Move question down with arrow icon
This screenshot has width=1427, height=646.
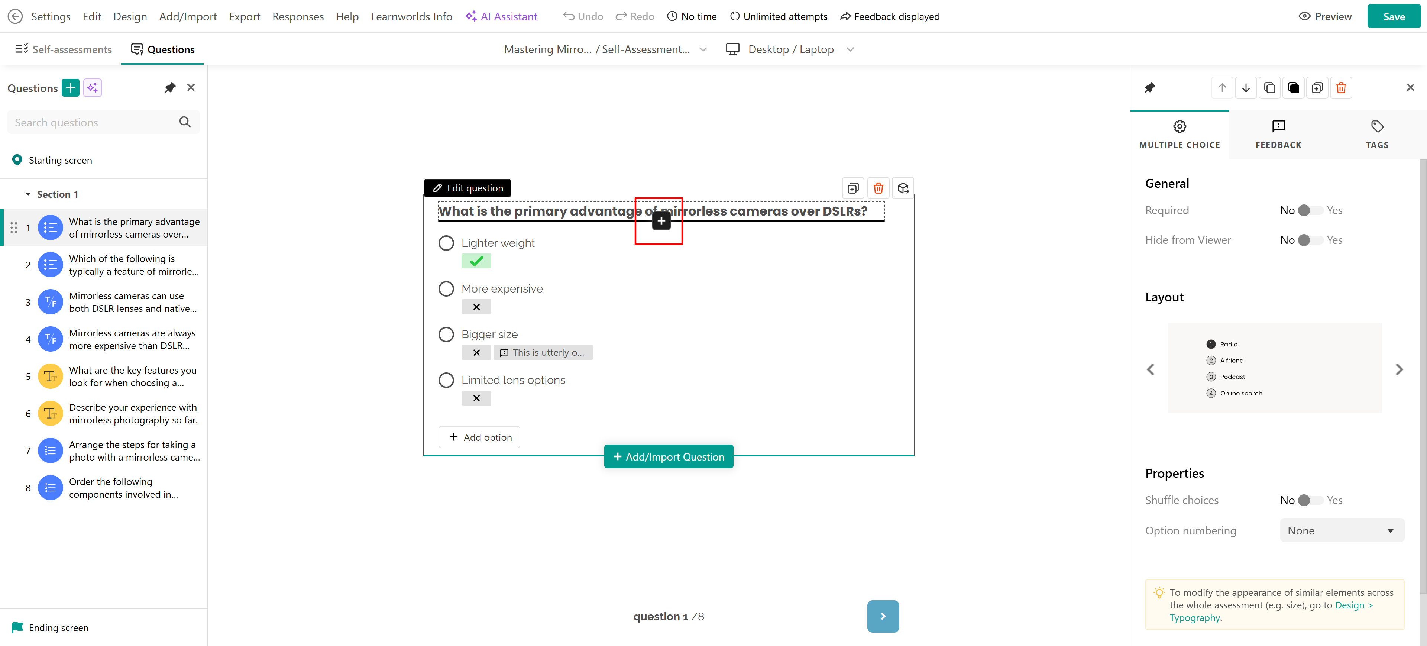click(1245, 88)
